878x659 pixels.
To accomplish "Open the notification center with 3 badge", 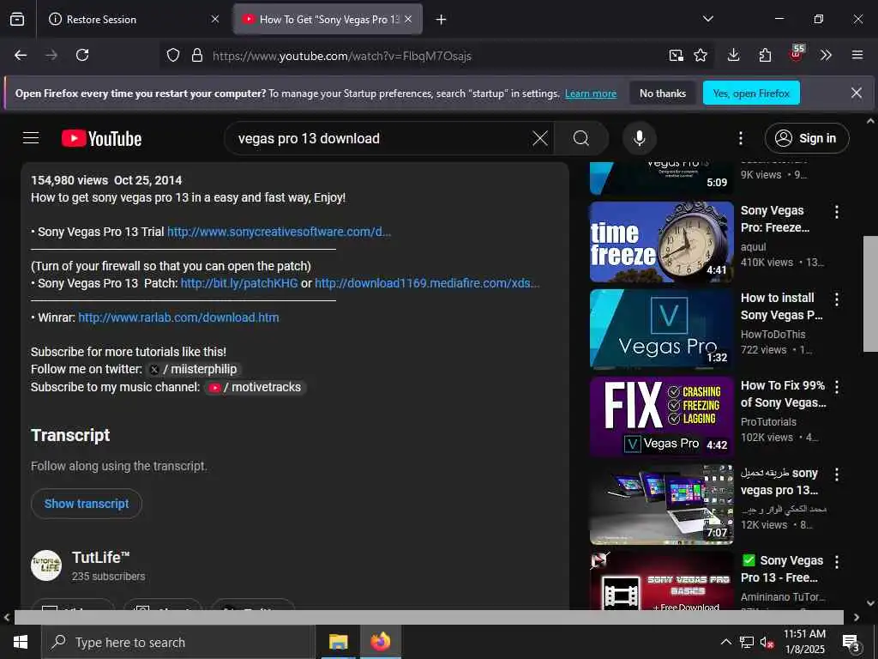I will pyautogui.click(x=851, y=643).
